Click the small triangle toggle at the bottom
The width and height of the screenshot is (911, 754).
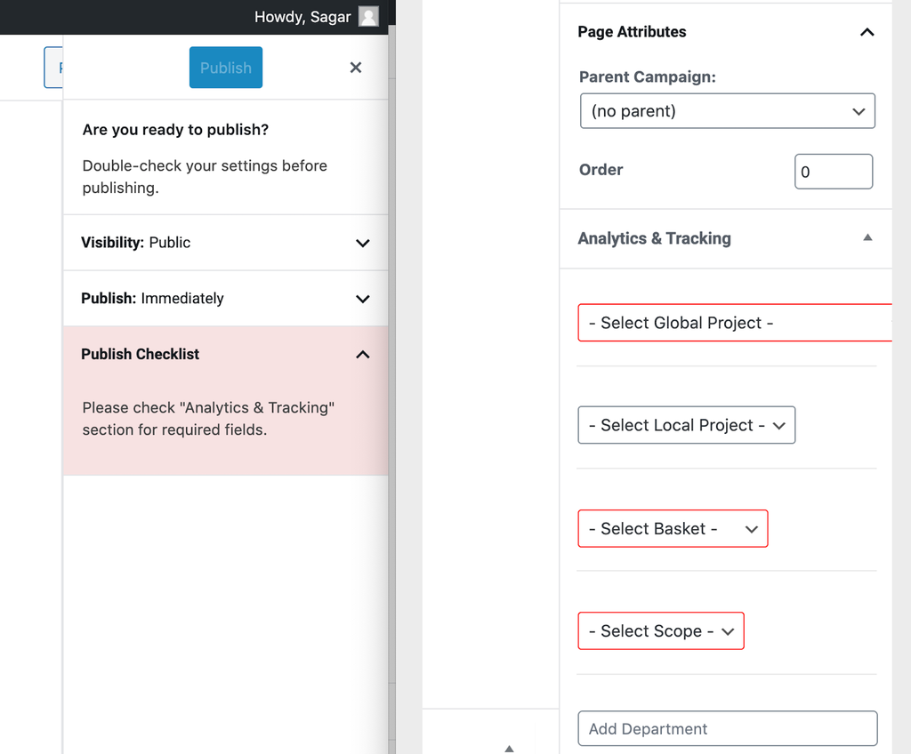(509, 748)
